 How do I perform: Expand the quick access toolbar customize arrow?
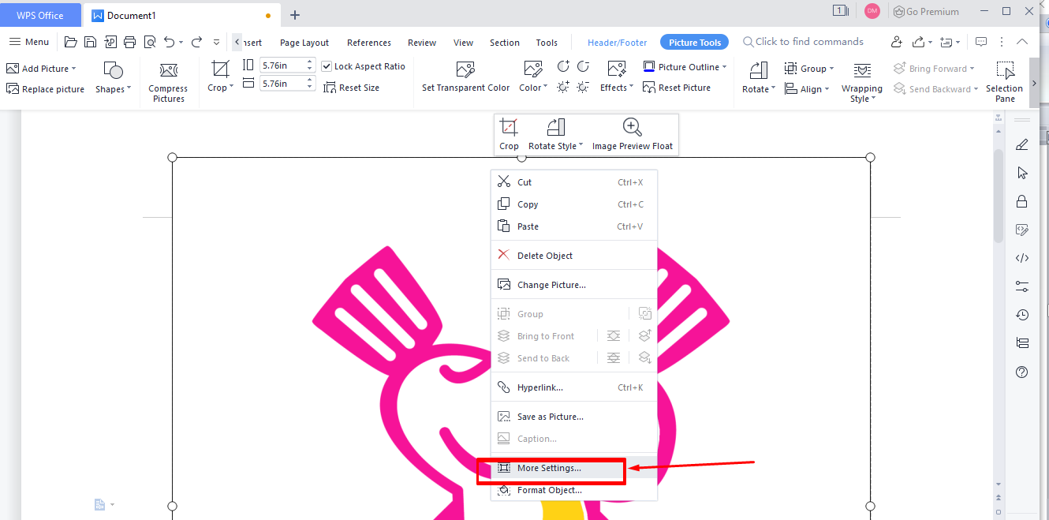pos(217,43)
